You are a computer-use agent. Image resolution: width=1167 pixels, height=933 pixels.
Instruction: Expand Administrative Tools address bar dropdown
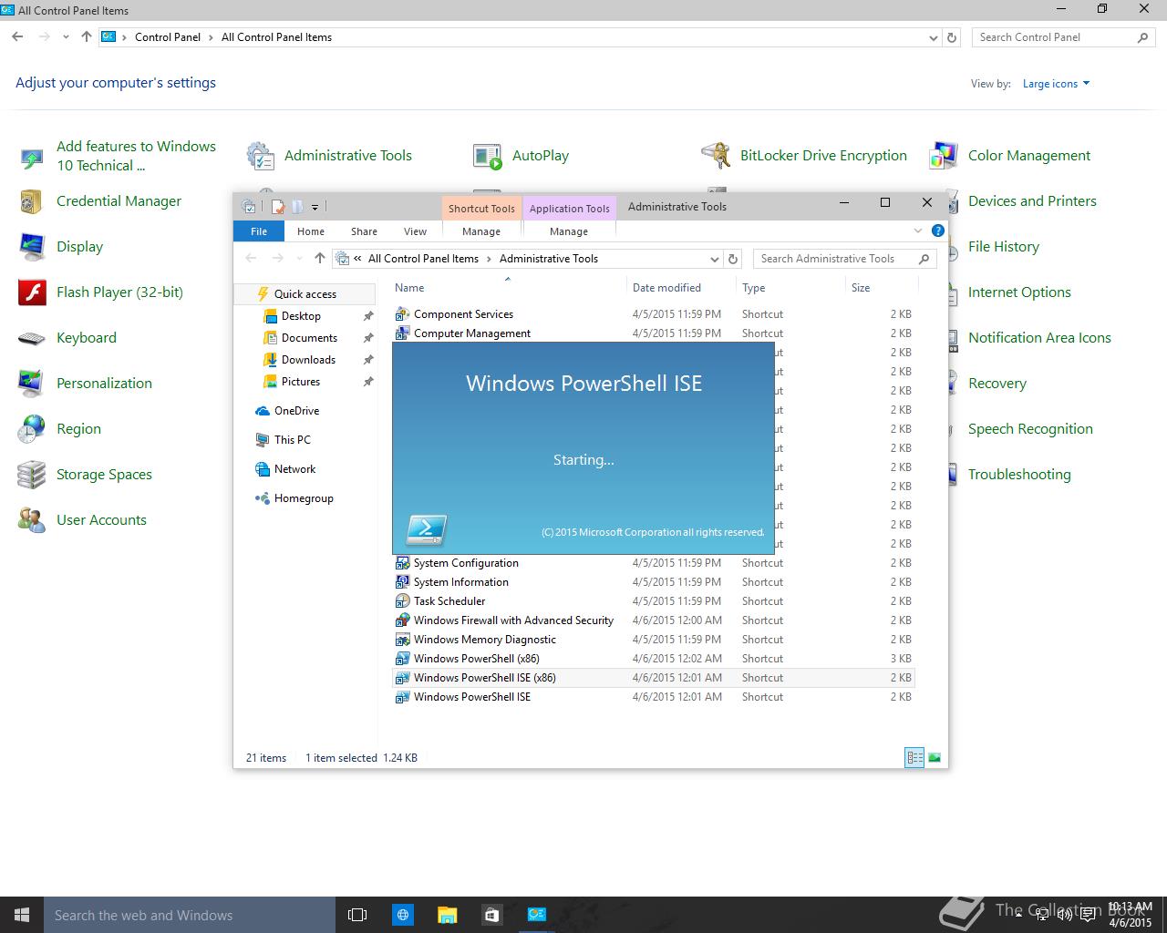pos(714,259)
